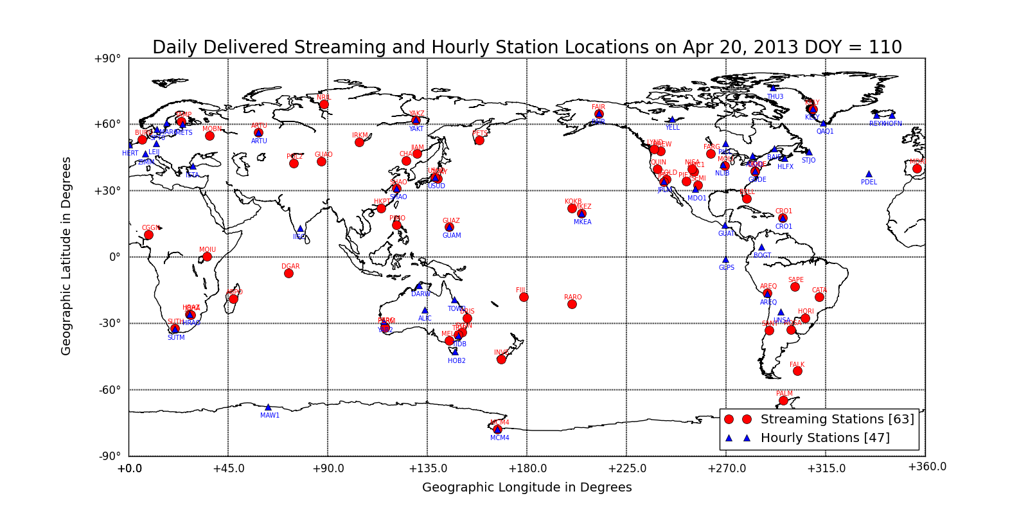Screen dimensions: 1028x514
Task: Click the CGGN red circle marker
Action: 148,235
